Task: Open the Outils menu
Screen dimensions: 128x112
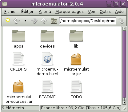Action: coord(105,12)
